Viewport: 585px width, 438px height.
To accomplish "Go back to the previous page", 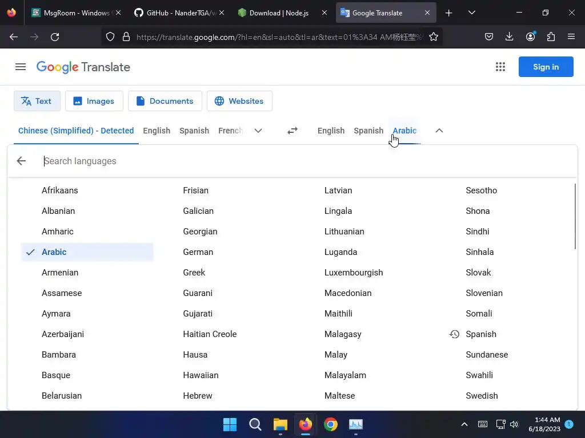I will tap(14, 37).
